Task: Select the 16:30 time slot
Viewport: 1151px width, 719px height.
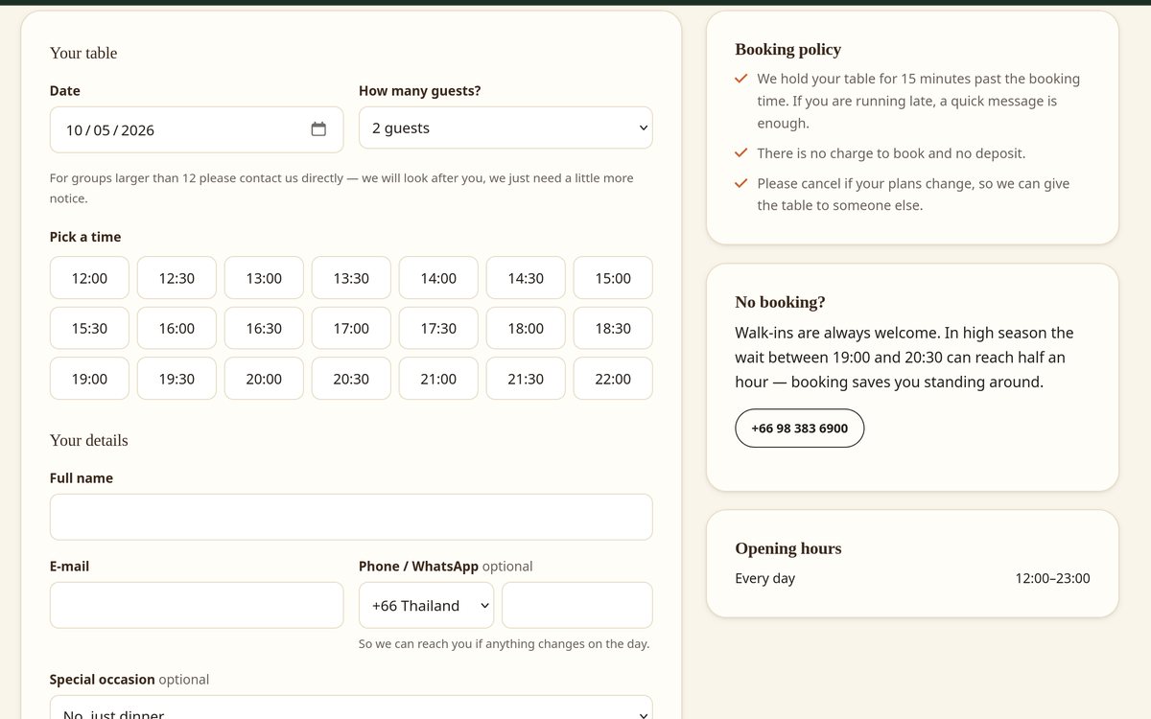Action: 264,328
